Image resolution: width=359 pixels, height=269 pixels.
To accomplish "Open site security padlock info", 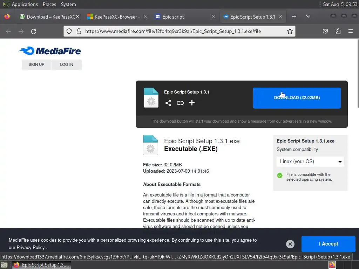I will [x=79, y=31].
